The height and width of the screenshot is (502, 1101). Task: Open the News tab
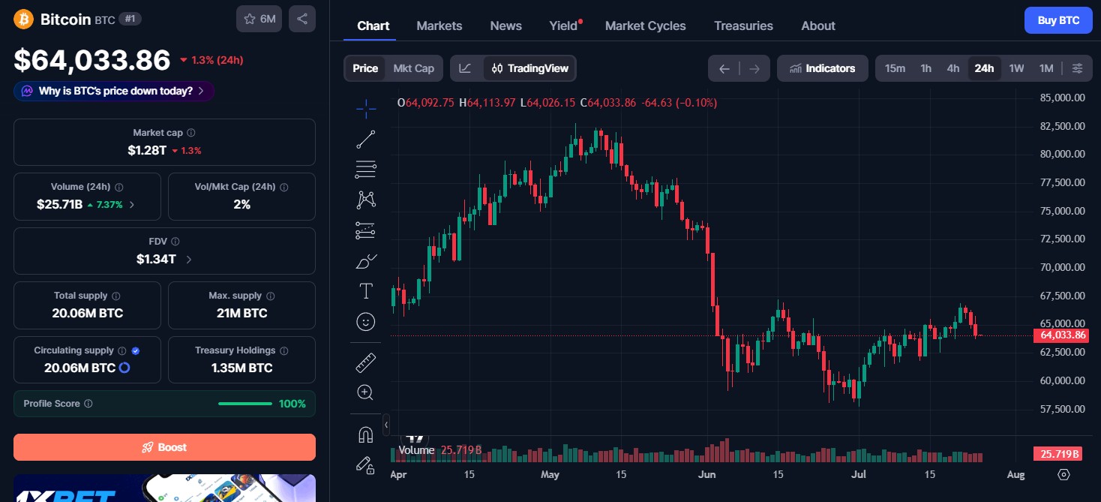[506, 26]
